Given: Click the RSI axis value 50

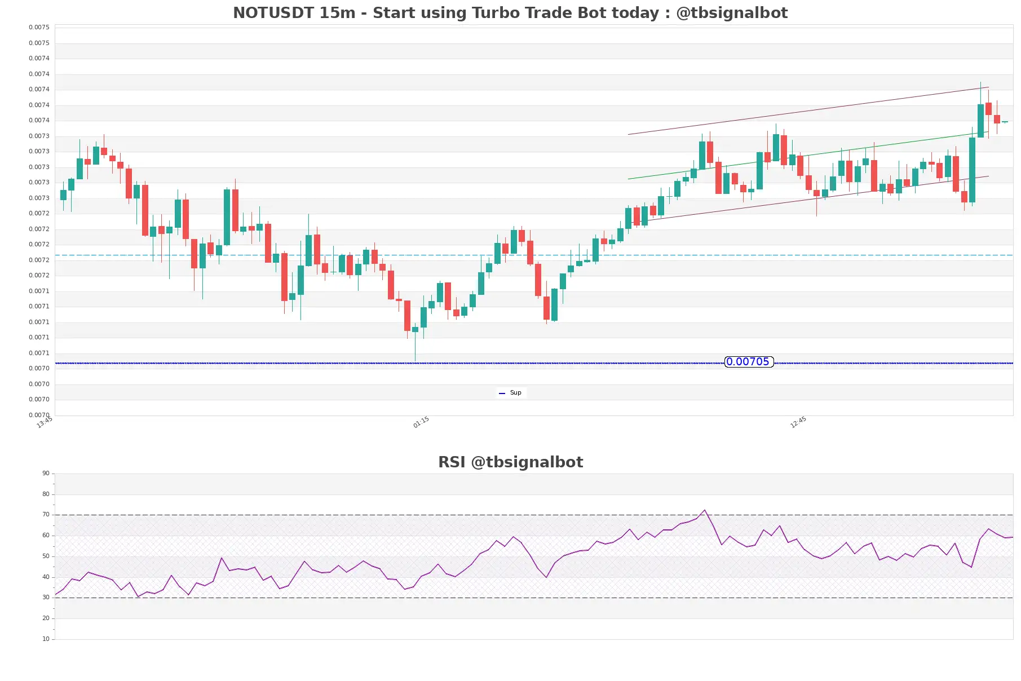Looking at the screenshot, I should (x=46, y=556).
